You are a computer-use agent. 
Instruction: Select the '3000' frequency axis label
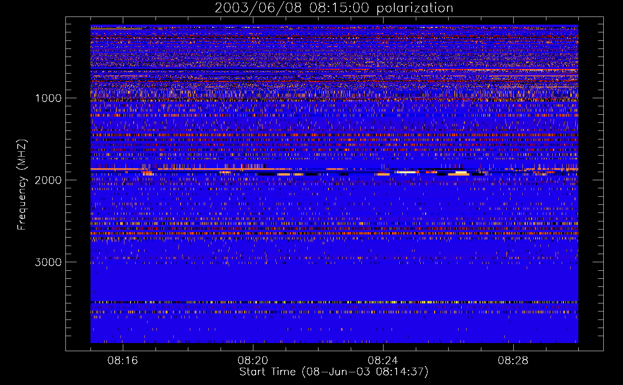click(x=48, y=262)
